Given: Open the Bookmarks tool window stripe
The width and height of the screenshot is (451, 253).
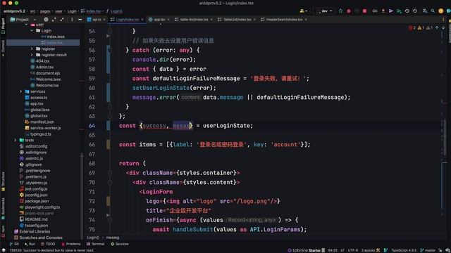Looking at the screenshot, I should coord(3,208).
